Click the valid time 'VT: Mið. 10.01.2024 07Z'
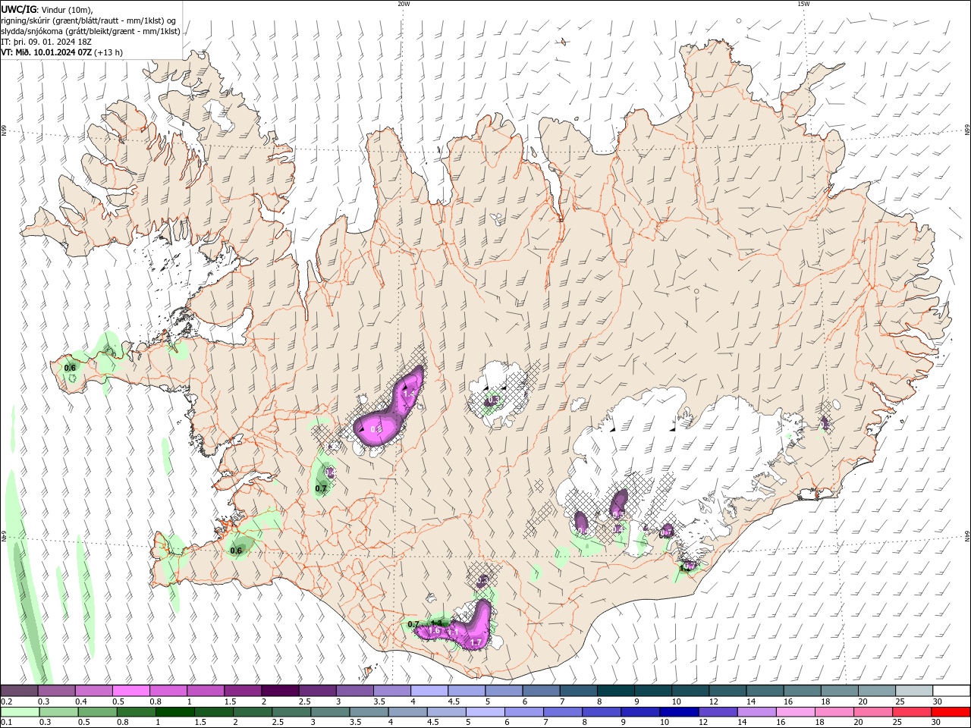Image resolution: width=971 pixels, height=728 pixels. pos(47,52)
